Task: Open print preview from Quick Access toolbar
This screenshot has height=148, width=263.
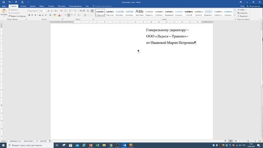Action: [22, 2]
